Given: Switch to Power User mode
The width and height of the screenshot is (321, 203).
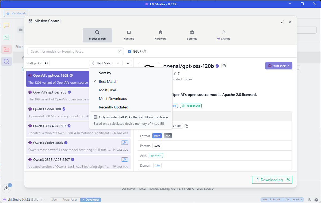Looking at the screenshot, I should (70, 200).
